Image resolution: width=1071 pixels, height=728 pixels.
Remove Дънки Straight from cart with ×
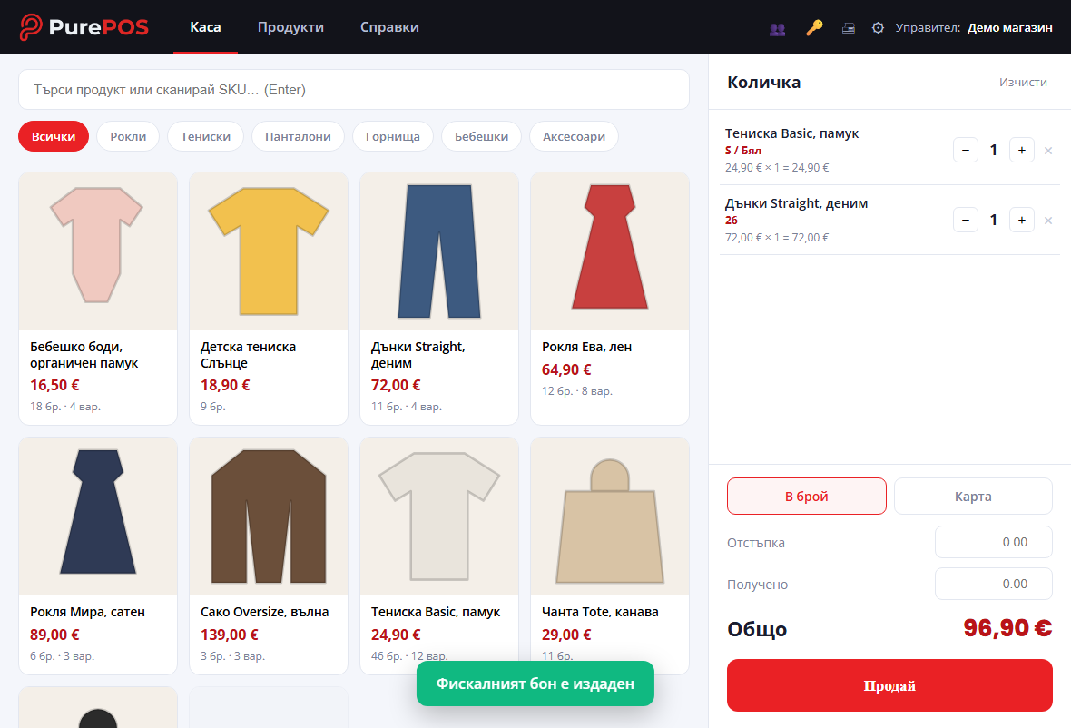click(1047, 220)
